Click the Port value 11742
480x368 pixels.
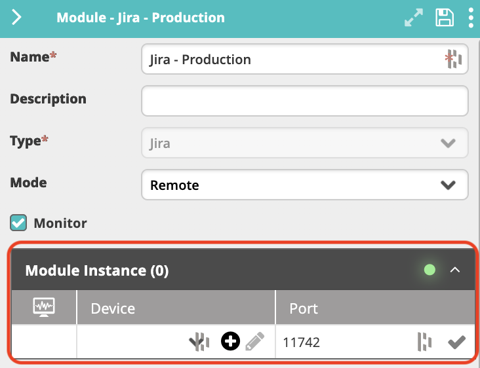(x=302, y=342)
